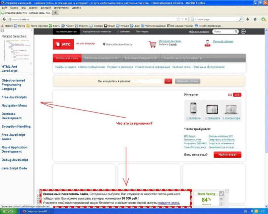The width and height of the screenshot is (268, 214).
Task: Click the Trust Rating star icon
Action: [x=221, y=199]
